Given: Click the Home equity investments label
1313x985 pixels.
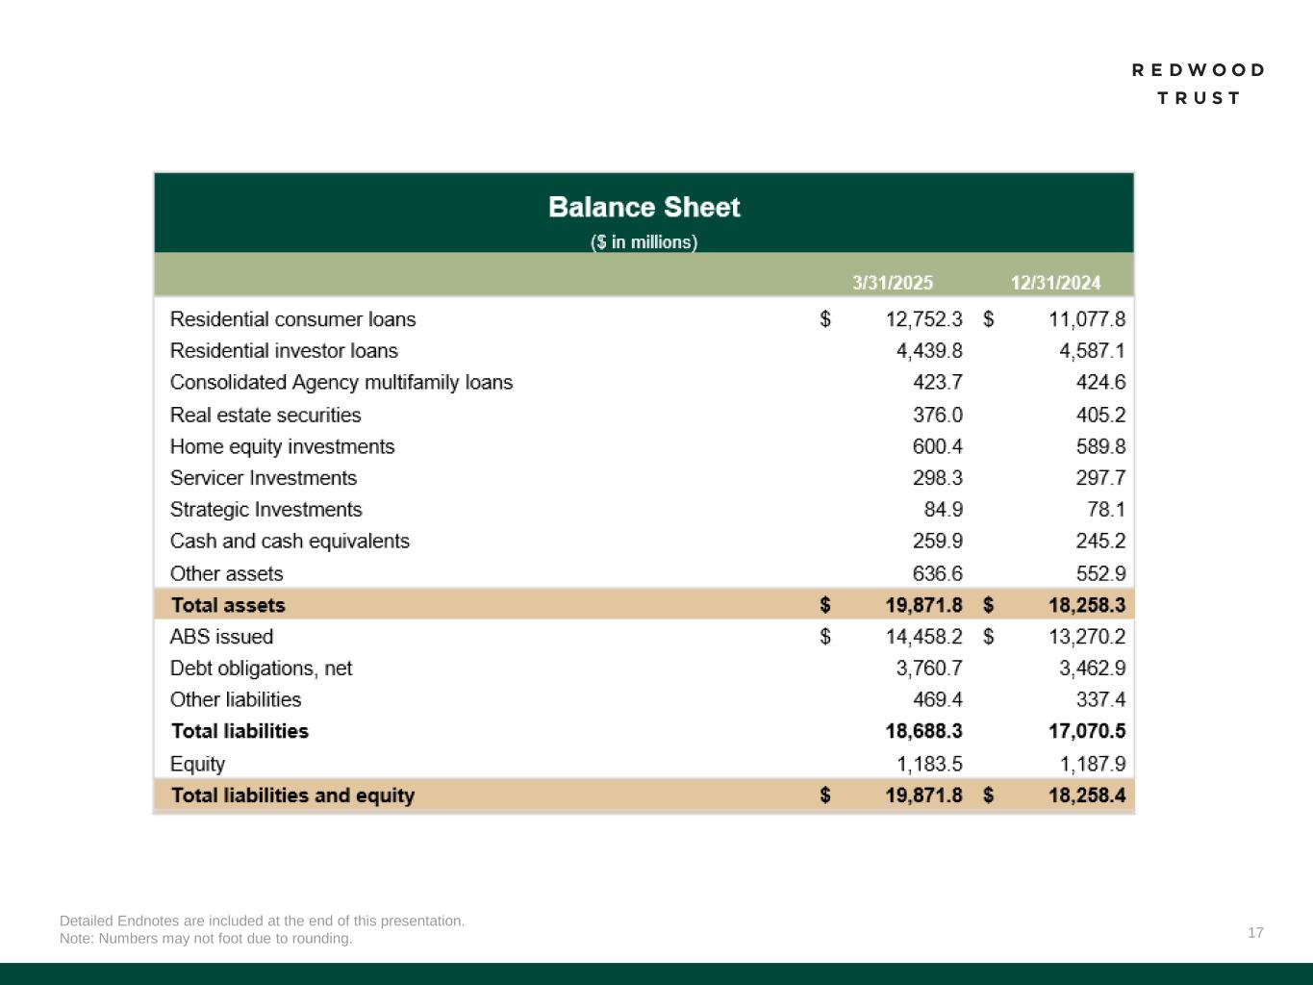Looking at the screenshot, I should pos(282,447).
